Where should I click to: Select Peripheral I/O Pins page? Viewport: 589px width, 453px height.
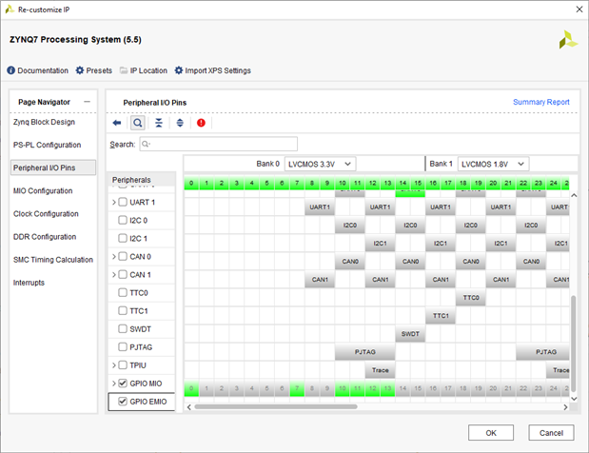[53, 167]
